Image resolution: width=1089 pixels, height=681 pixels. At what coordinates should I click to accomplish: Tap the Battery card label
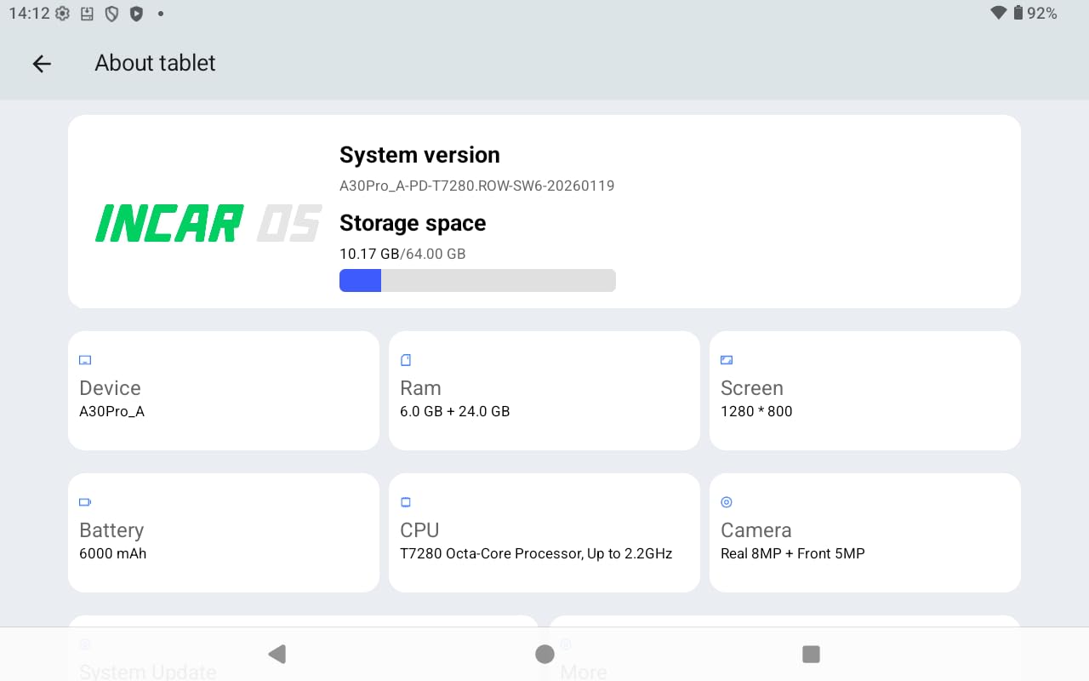pos(111,530)
